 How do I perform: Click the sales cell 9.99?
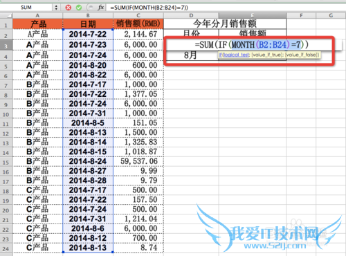[138, 171]
